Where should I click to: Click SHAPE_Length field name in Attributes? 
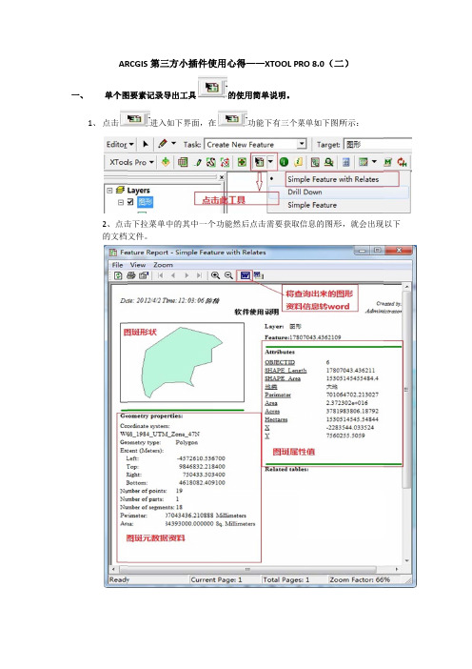(285, 370)
